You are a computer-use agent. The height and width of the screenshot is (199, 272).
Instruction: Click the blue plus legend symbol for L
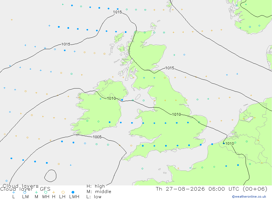click(14, 192)
